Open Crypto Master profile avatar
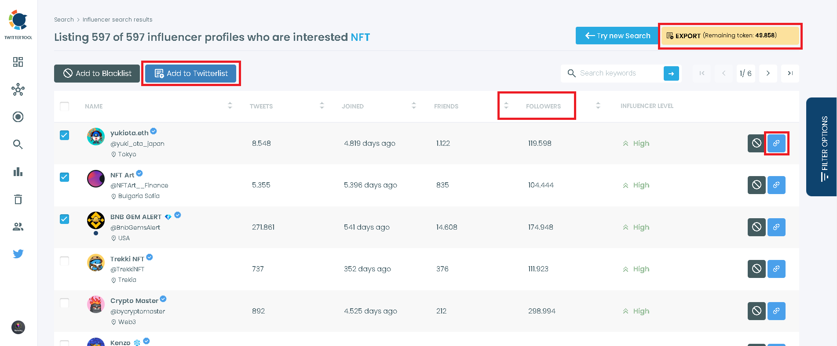The height and width of the screenshot is (346, 837). click(96, 304)
